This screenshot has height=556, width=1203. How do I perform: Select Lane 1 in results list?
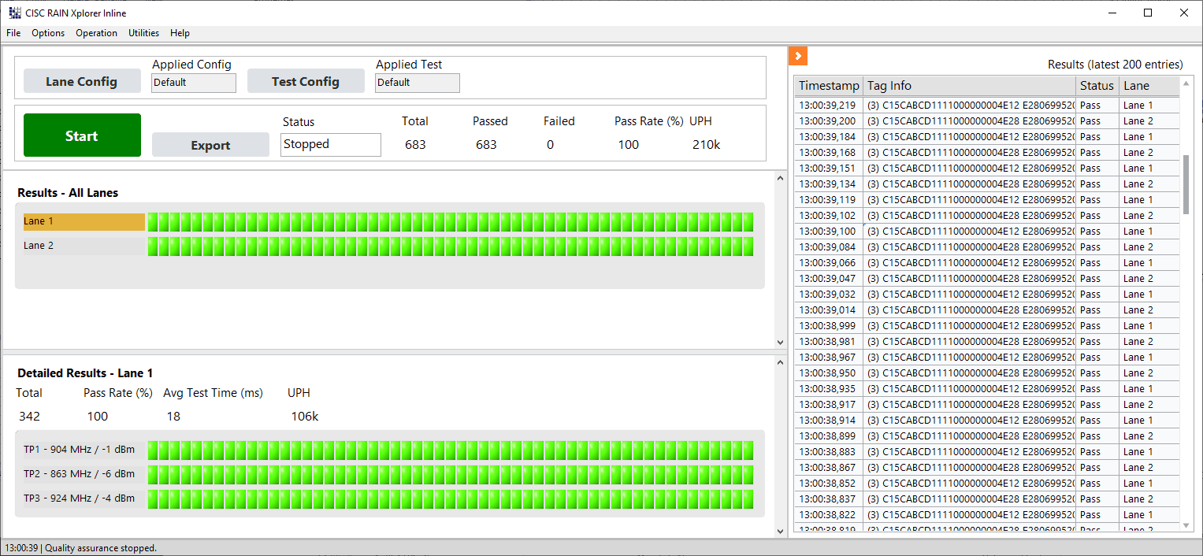point(83,222)
